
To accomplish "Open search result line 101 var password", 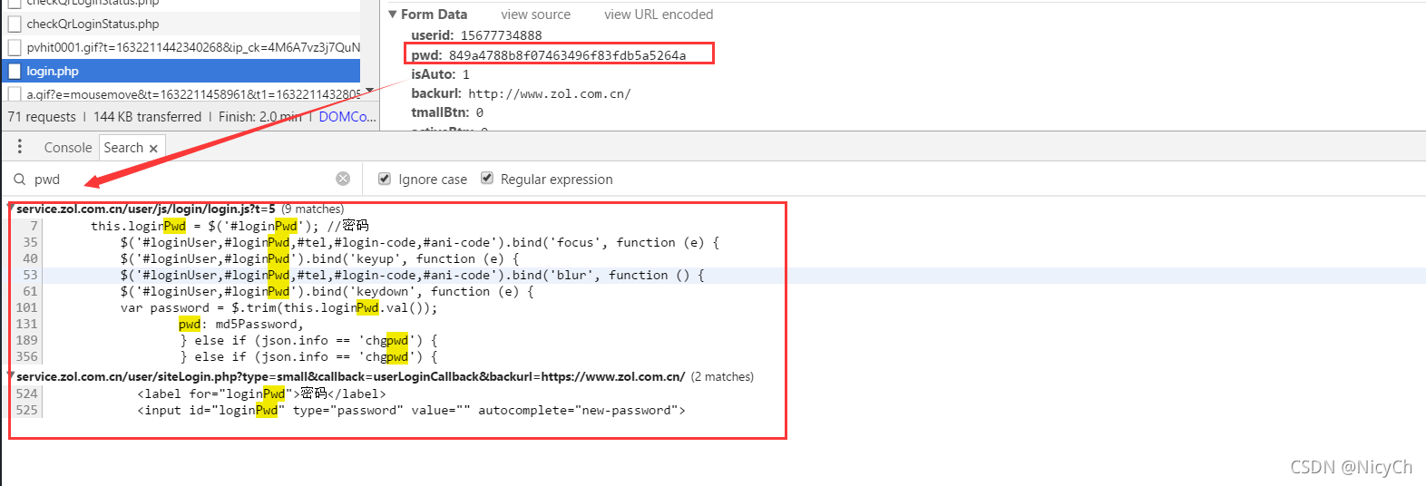I will (278, 307).
